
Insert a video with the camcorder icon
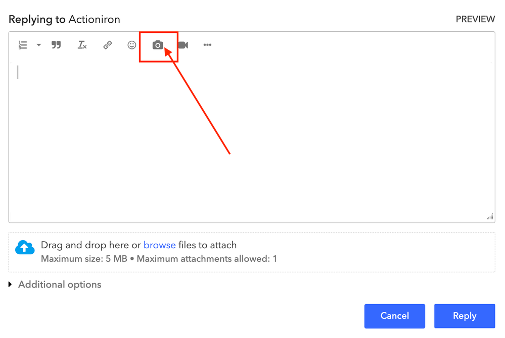coord(183,45)
